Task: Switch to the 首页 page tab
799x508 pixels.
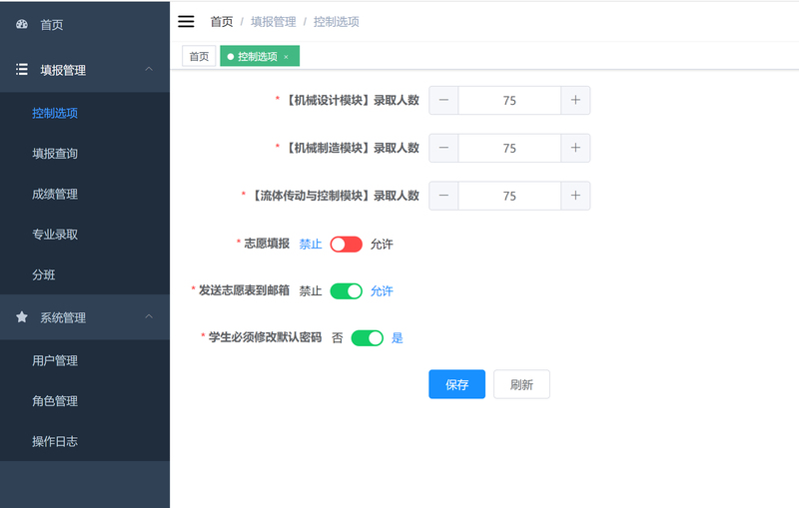Action: [199, 56]
